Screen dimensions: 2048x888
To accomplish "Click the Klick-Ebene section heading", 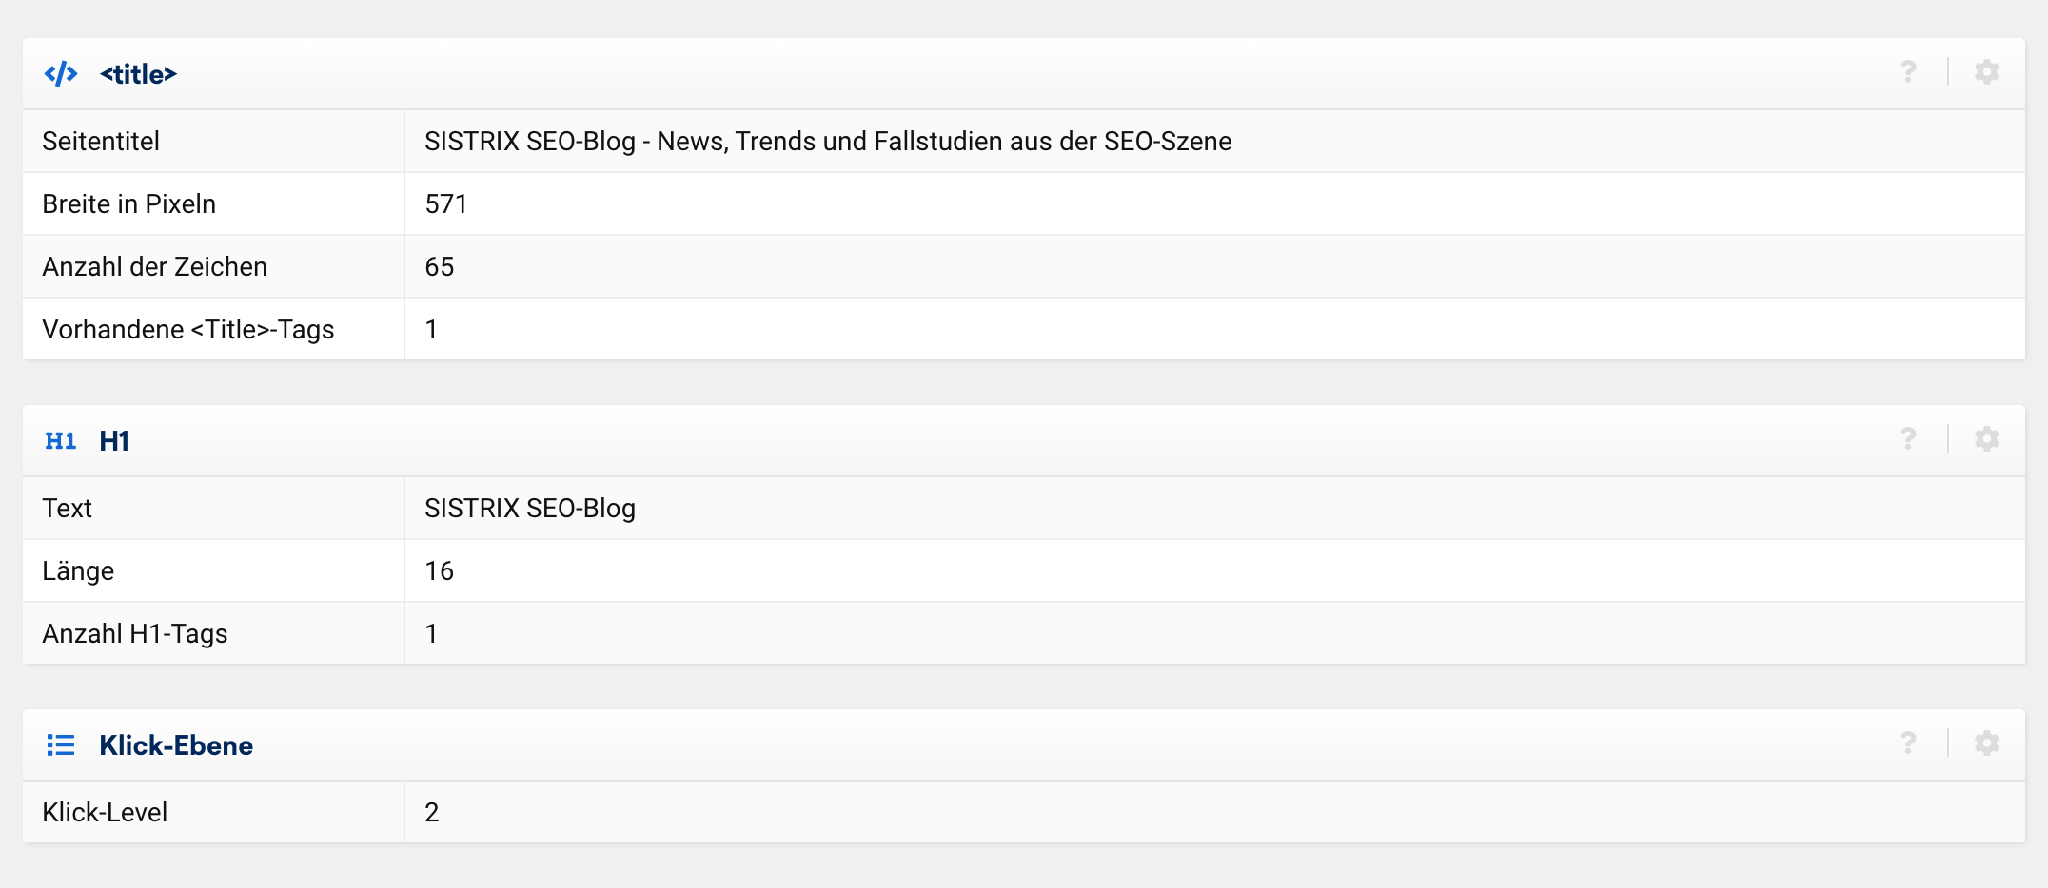I will [176, 745].
